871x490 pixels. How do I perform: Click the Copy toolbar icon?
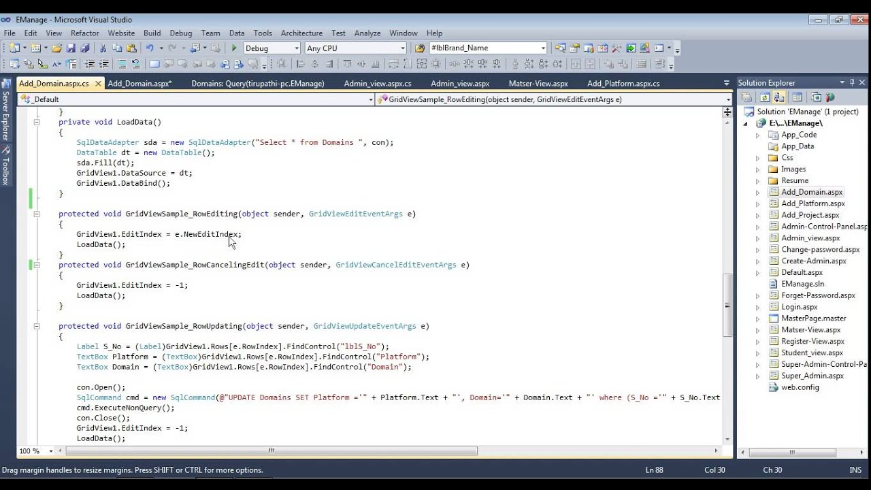click(x=117, y=48)
